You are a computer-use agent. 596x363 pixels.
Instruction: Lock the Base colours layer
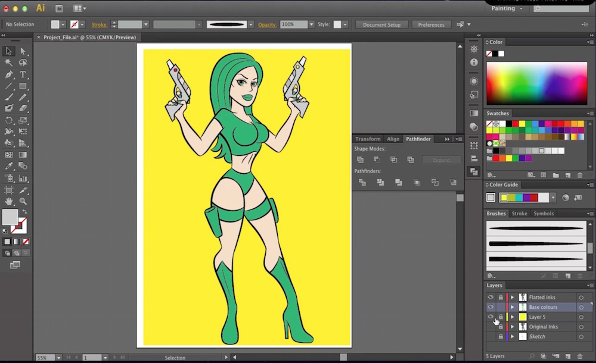[x=501, y=307]
